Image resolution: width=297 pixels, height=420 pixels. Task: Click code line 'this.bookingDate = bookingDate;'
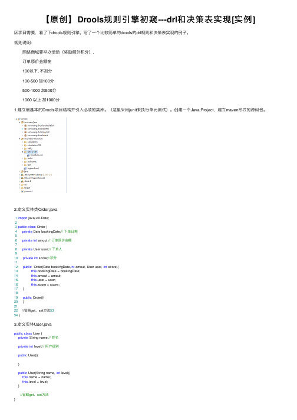click(55, 271)
